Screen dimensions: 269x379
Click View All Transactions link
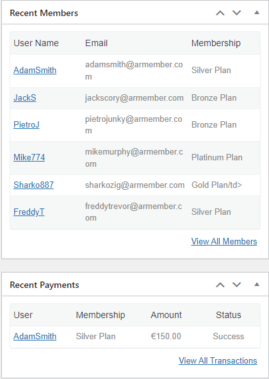click(218, 360)
